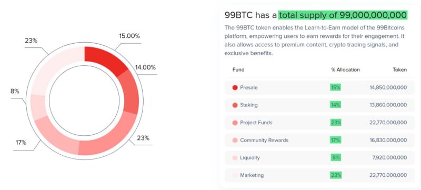
Task: Click the Token column header
Action: pyautogui.click(x=400, y=70)
